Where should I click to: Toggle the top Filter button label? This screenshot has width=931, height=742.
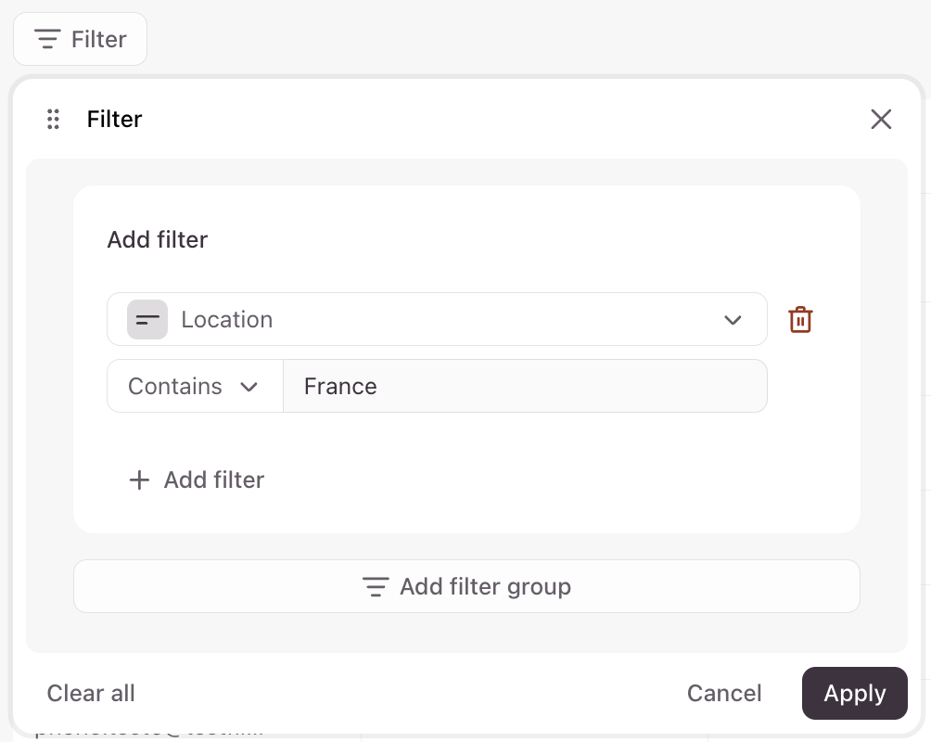click(x=98, y=39)
